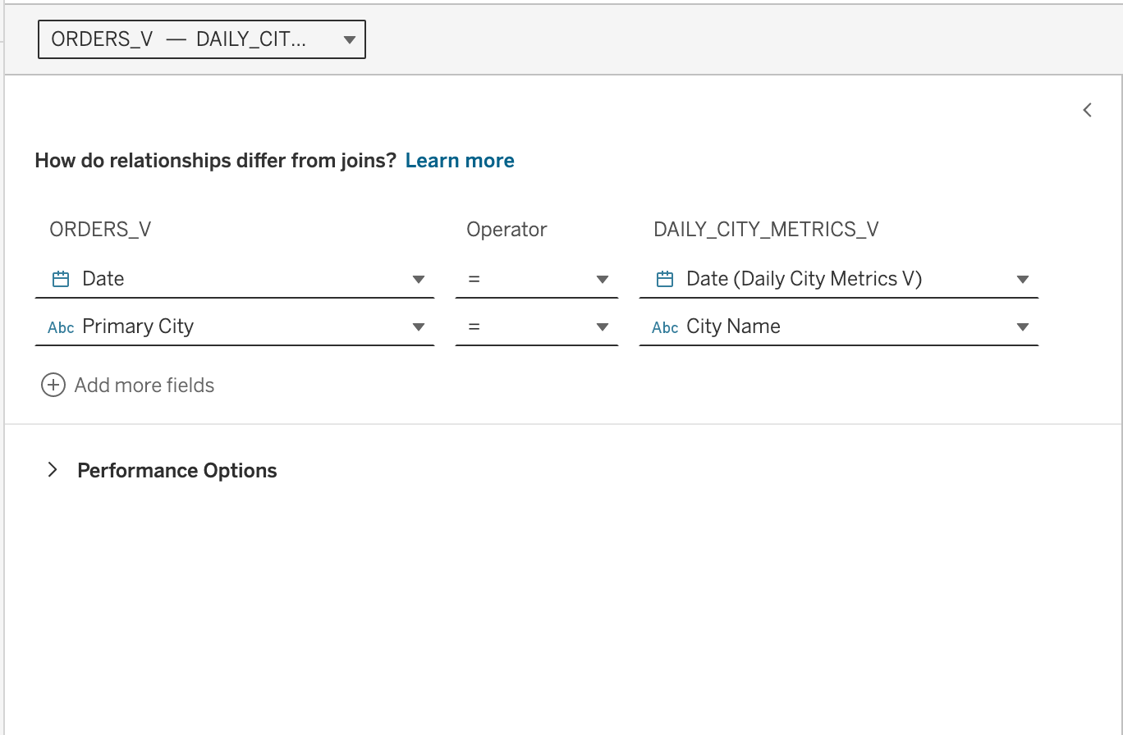Expand the Performance Options section
Screen dimensions: 1123x735
53,470
